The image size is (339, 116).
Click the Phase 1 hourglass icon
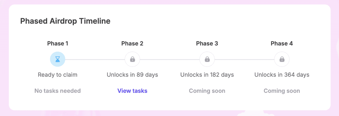(58, 59)
